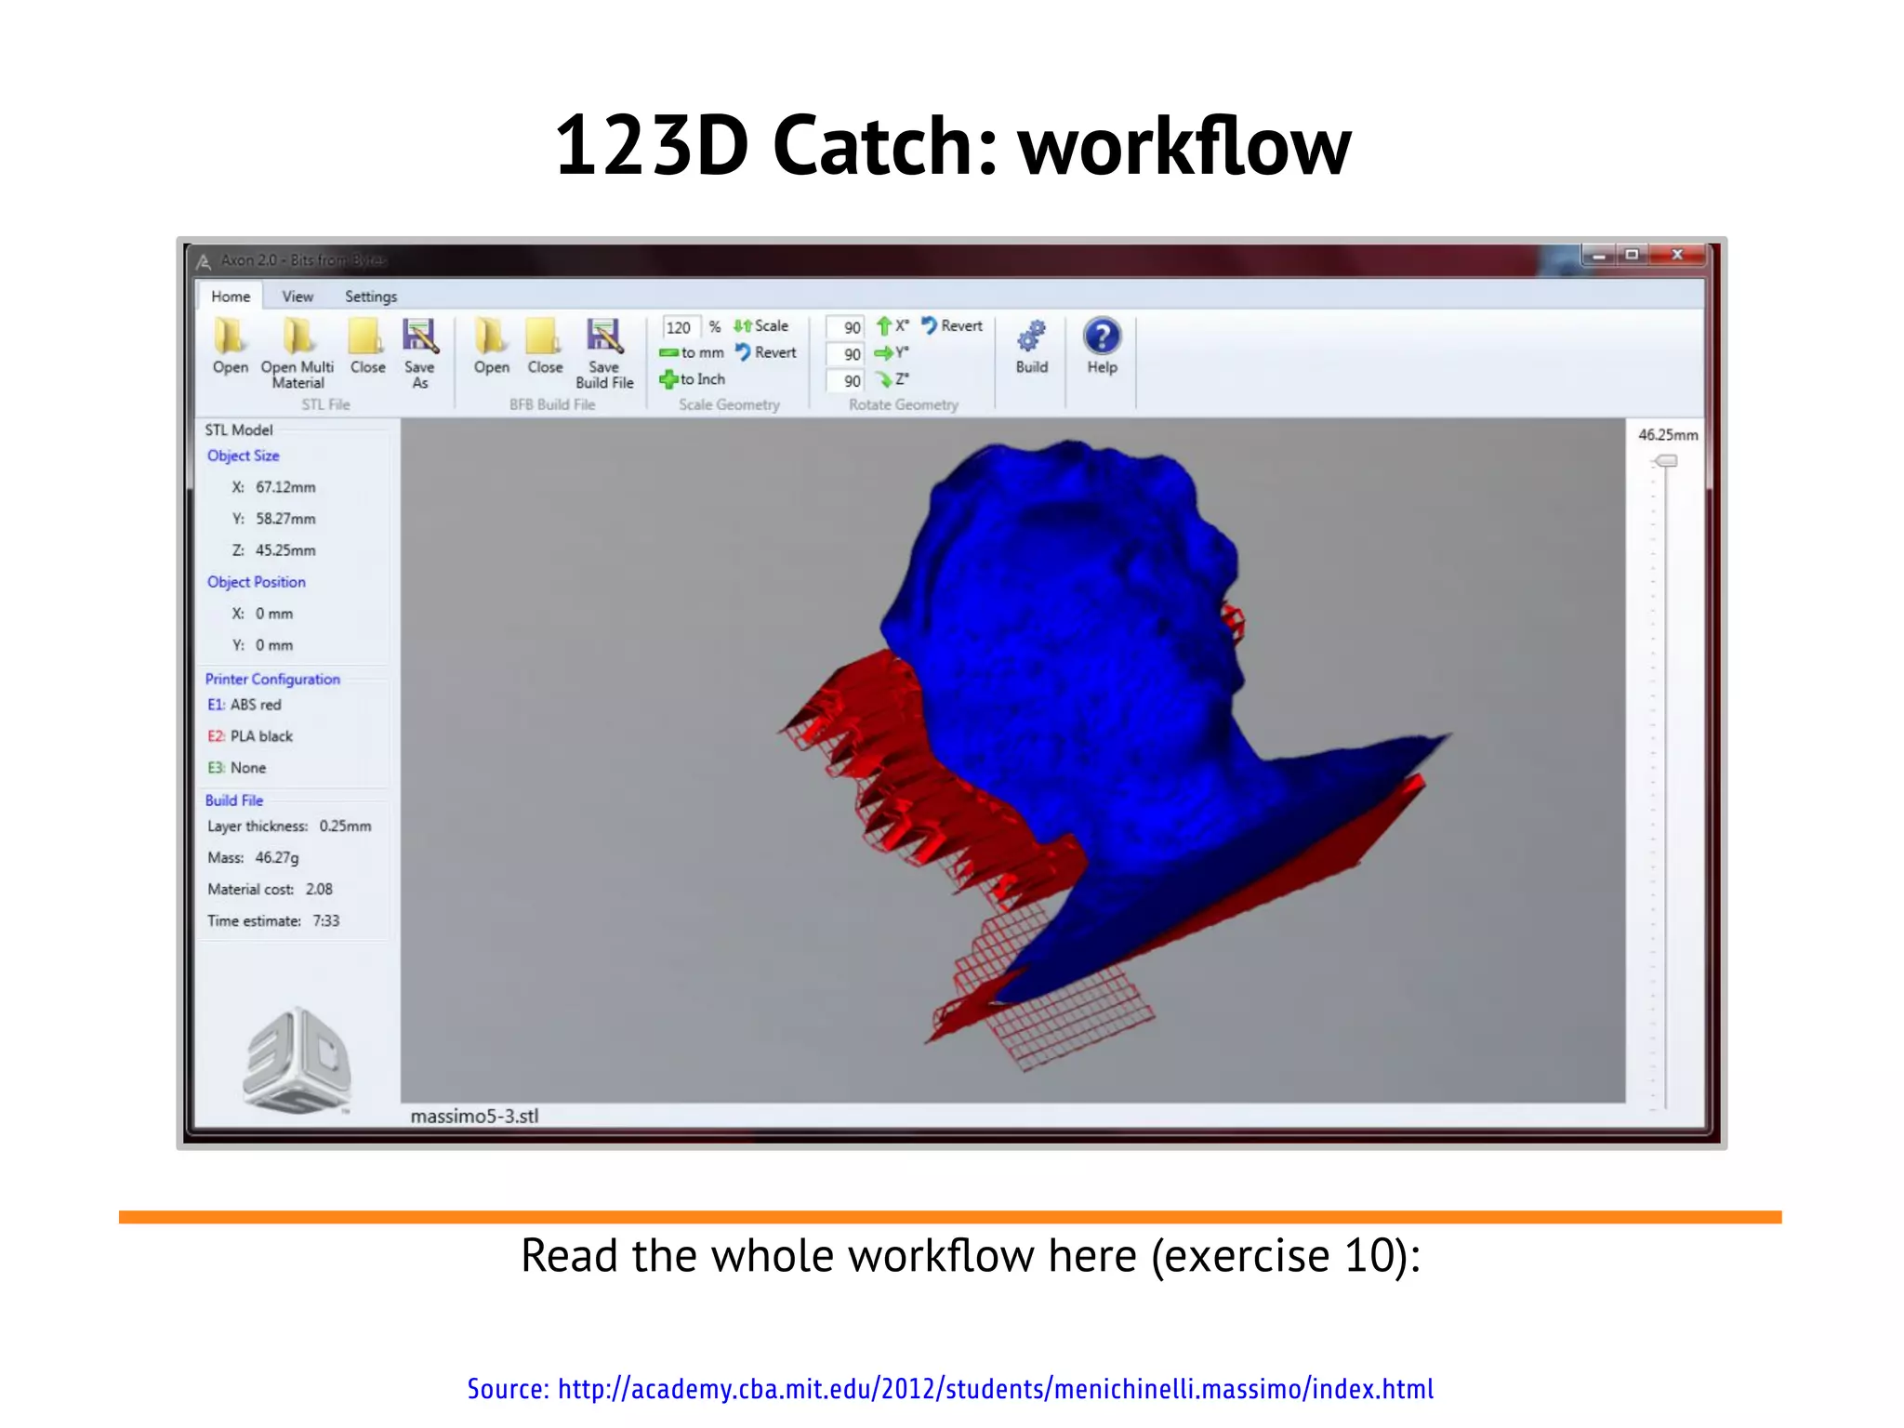Screen dimensions: 1904x1428
Task: Click the blue 3D head model in the viewport
Action: point(1097,669)
